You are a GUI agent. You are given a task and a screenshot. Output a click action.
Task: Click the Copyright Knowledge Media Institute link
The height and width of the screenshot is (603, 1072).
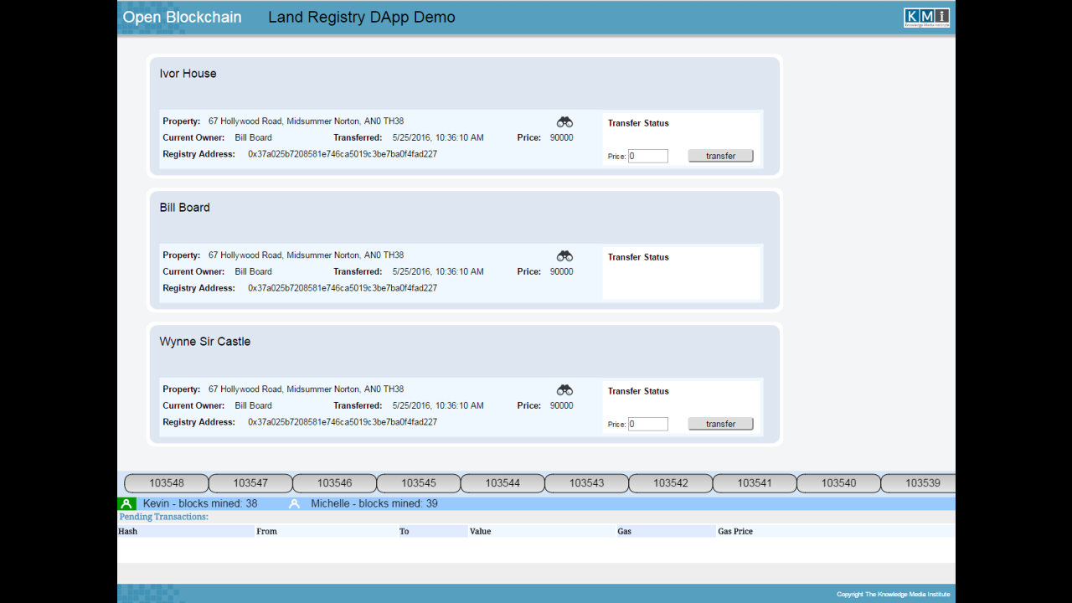pyautogui.click(x=894, y=593)
